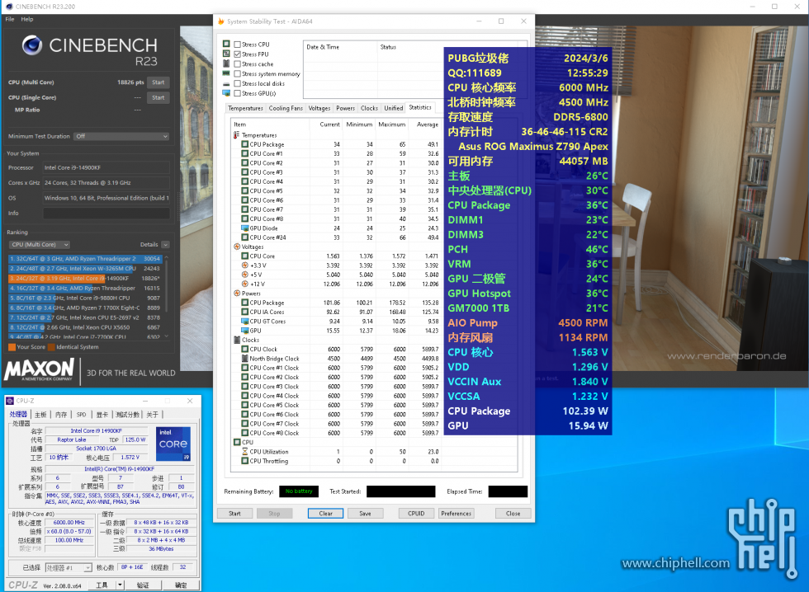
Task: Open the Minimum Test Duration dropdown
Action: point(121,136)
